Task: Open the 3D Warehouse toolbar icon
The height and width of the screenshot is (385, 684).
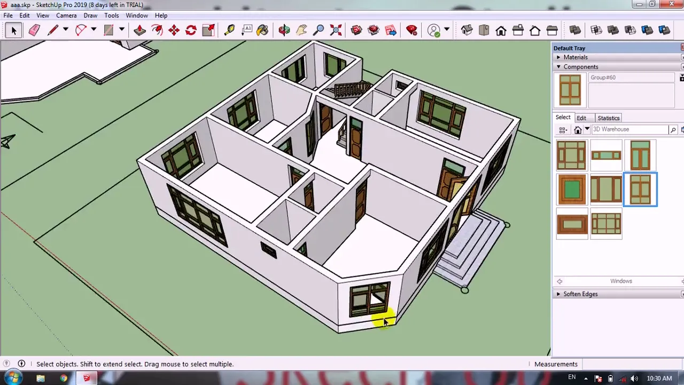Action: click(356, 30)
